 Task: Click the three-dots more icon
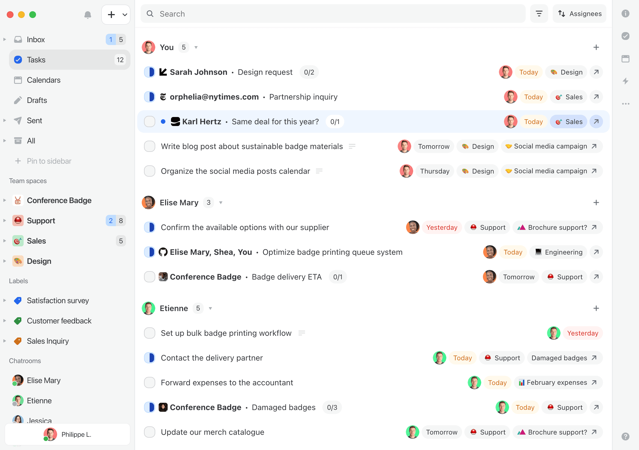tap(625, 104)
